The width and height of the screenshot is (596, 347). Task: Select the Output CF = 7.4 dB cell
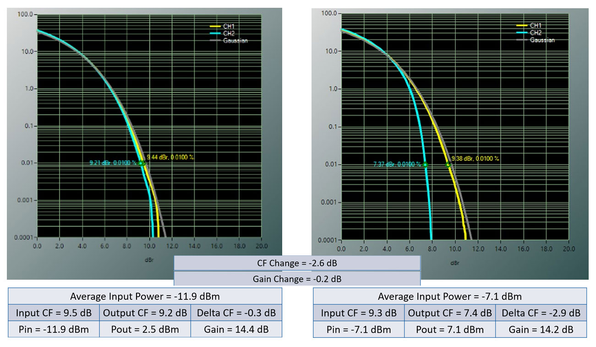click(449, 313)
